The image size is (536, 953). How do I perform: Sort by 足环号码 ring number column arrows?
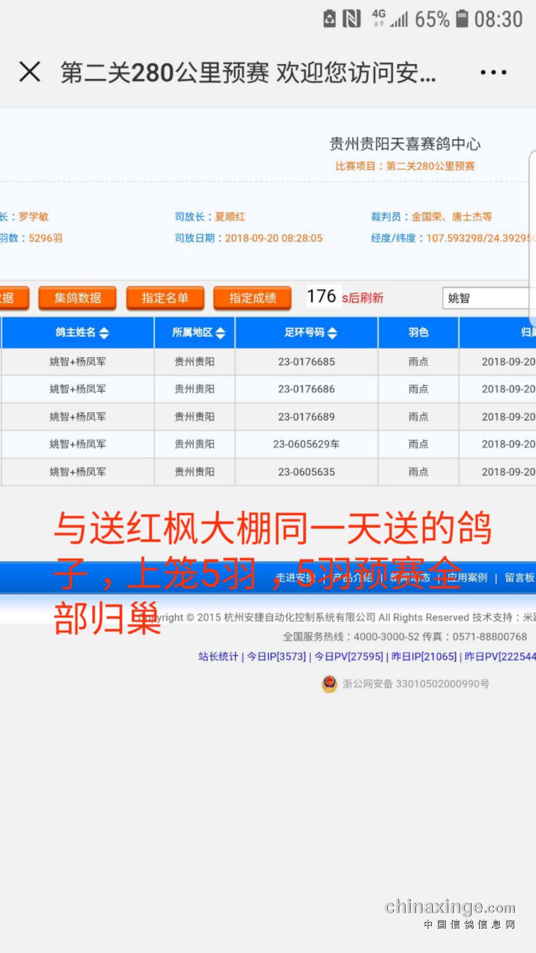332,333
